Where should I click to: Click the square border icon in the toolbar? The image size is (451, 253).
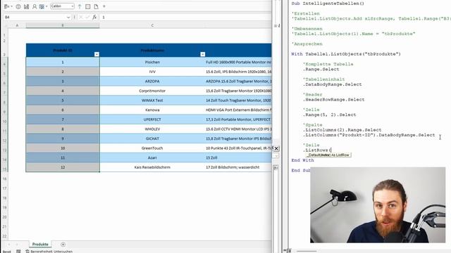pos(88,6)
